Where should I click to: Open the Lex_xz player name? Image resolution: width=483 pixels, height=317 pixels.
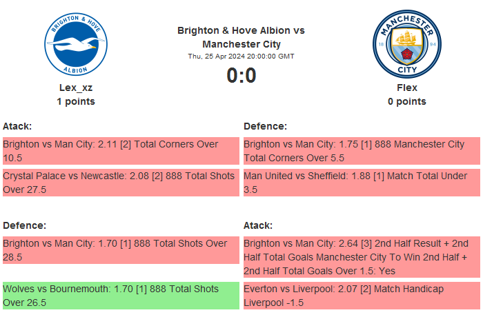coord(76,88)
